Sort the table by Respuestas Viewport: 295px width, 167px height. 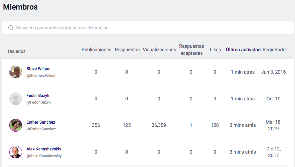point(127,50)
